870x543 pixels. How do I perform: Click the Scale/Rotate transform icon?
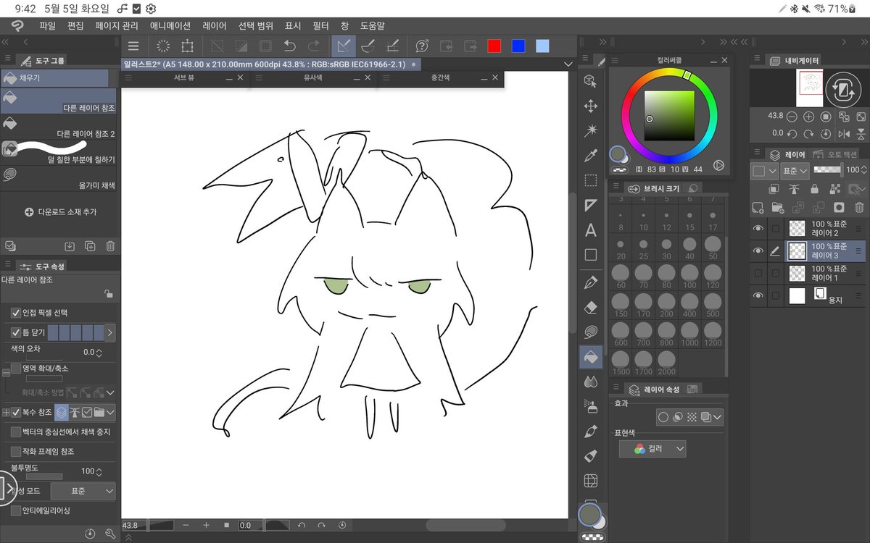click(187, 46)
